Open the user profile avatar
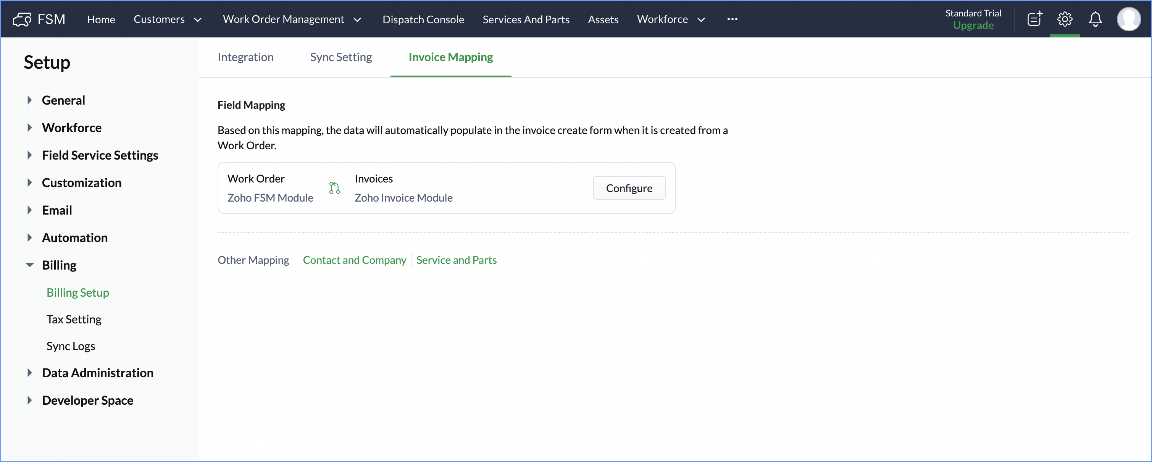 (1128, 19)
